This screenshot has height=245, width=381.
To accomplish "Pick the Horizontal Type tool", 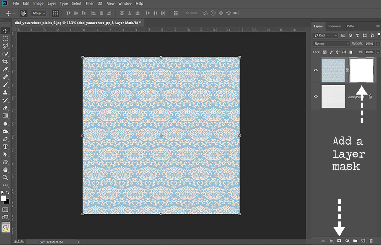I will point(5,147).
